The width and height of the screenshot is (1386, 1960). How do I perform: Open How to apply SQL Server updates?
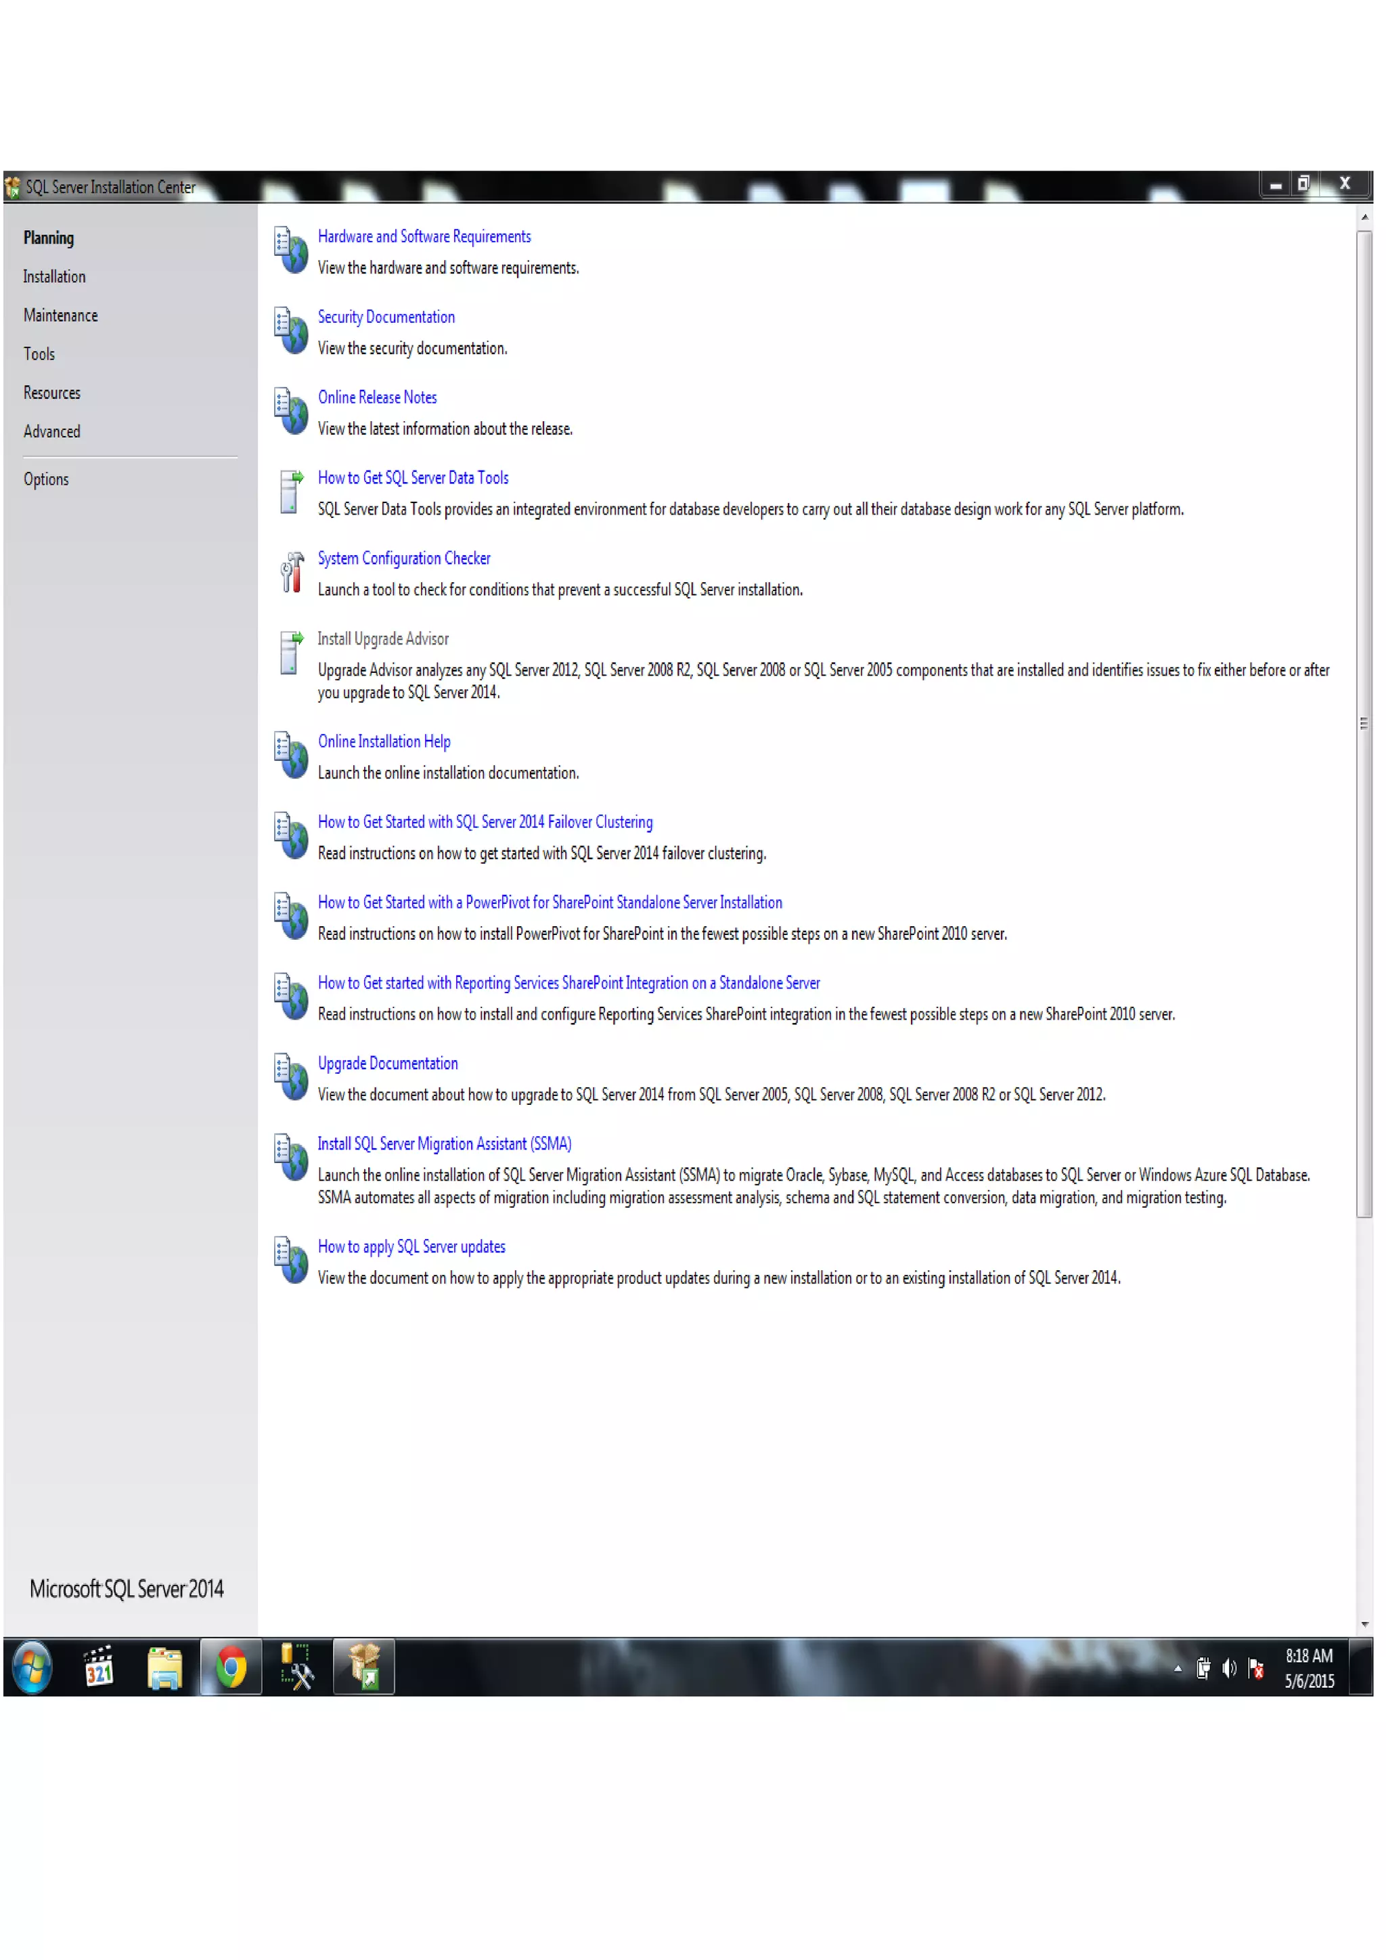[411, 1246]
